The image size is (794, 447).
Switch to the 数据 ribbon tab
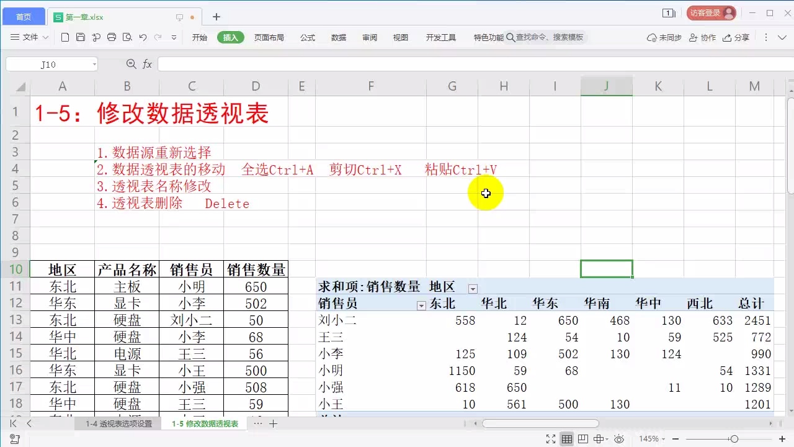point(338,37)
